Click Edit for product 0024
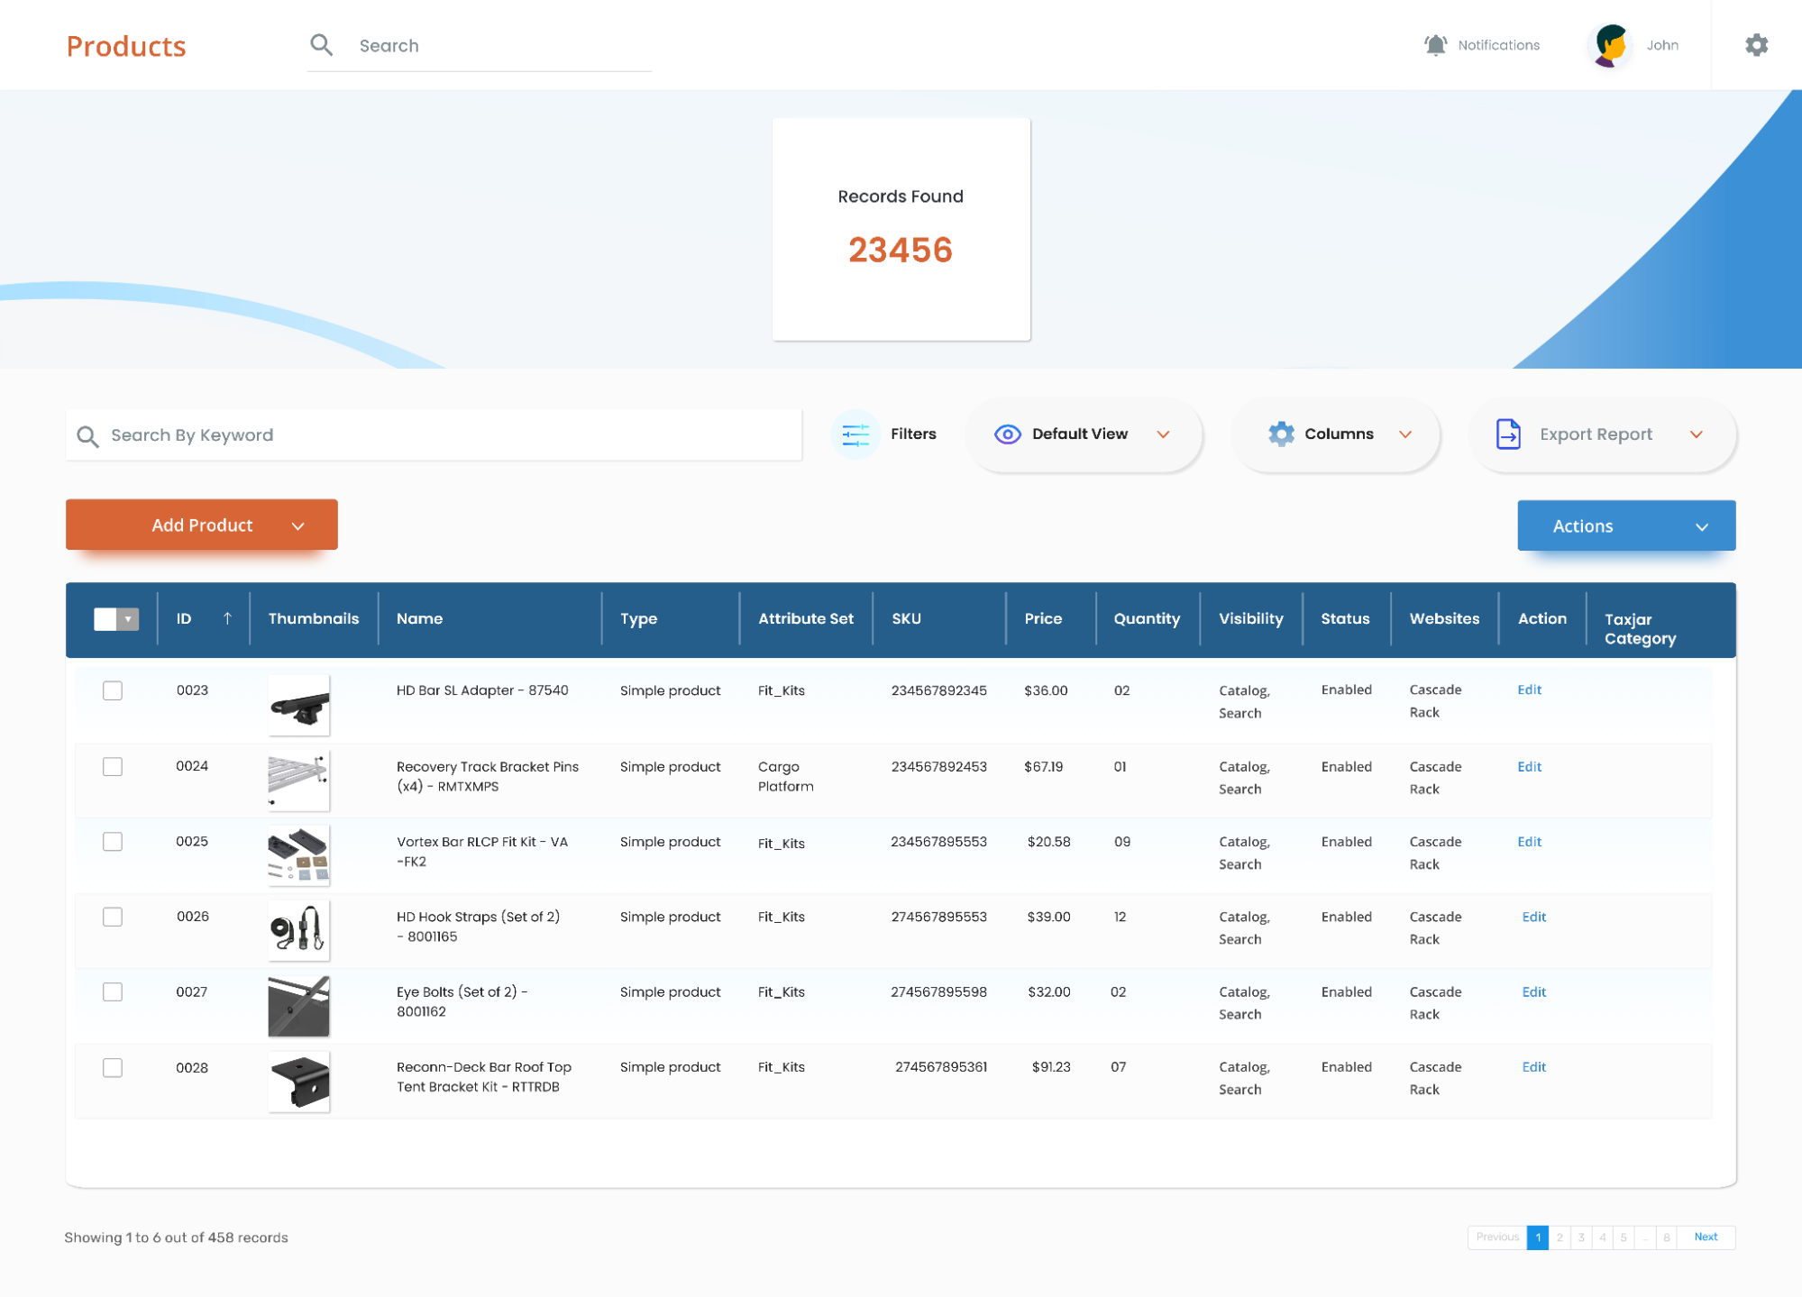Image resolution: width=1802 pixels, height=1297 pixels. coord(1529,767)
